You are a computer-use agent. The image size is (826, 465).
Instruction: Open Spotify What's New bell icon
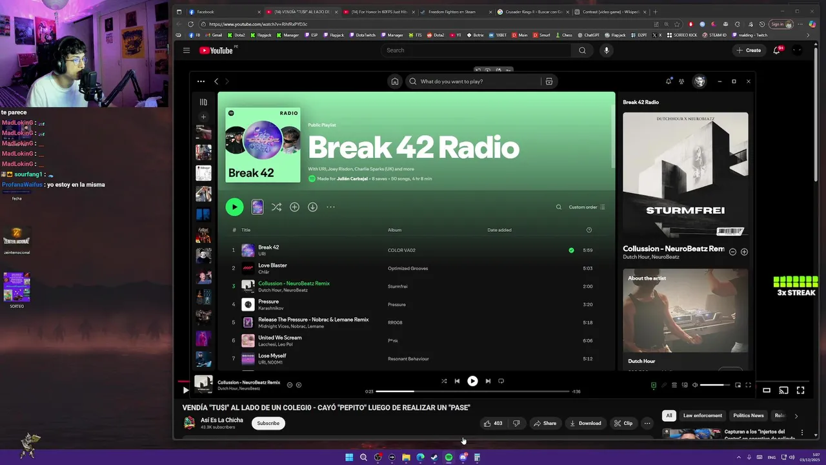pos(669,81)
